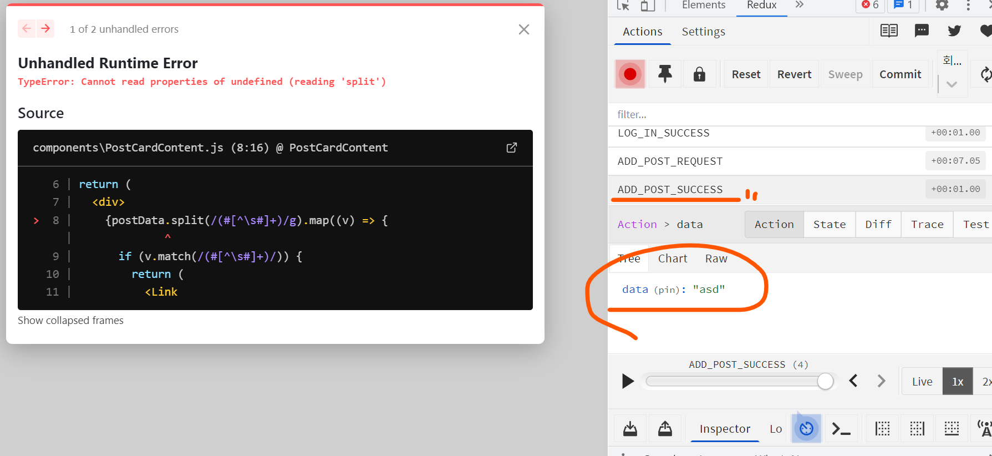The image size is (992, 456).
Task: Click the Reset button
Action: coord(746,74)
